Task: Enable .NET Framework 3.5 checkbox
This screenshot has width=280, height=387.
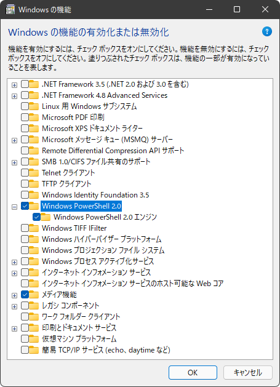Action: pyautogui.click(x=25, y=84)
